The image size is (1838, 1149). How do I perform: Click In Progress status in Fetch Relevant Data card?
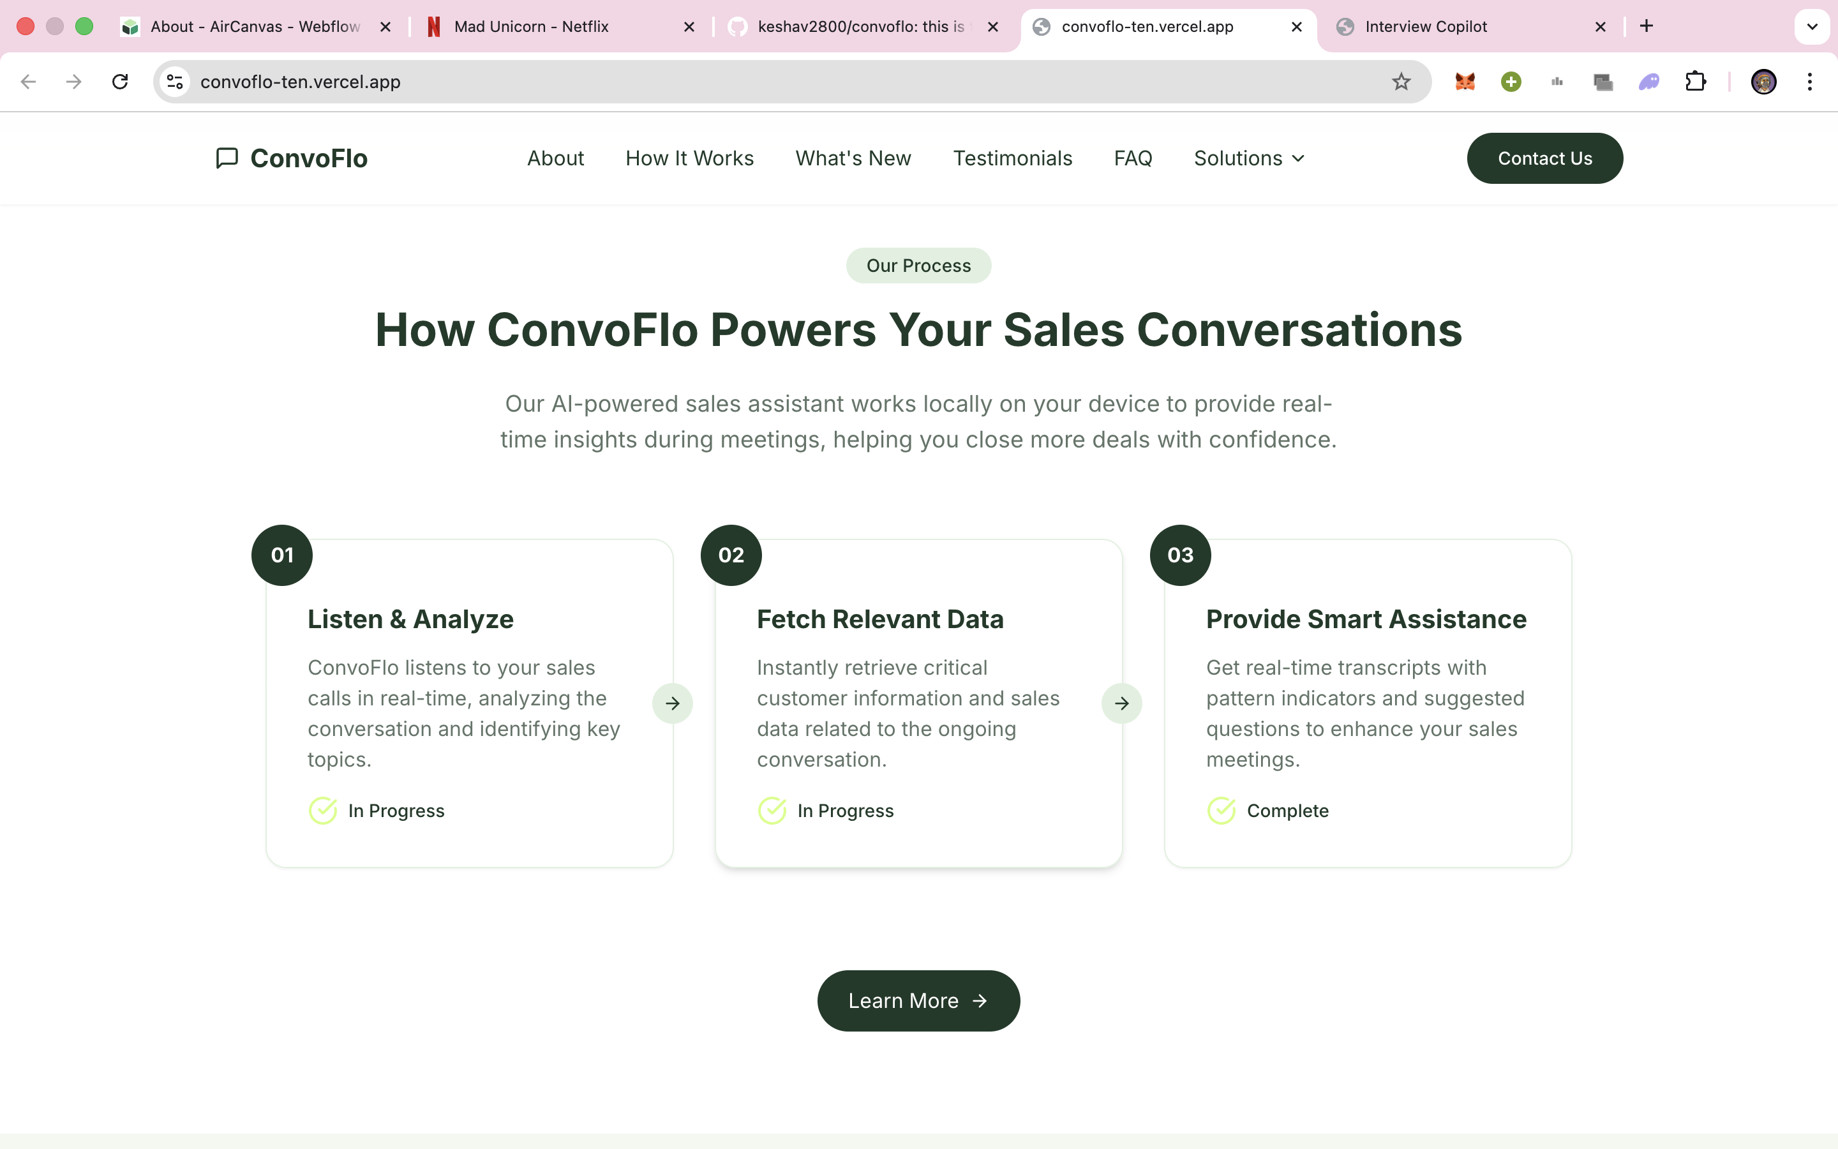click(846, 811)
